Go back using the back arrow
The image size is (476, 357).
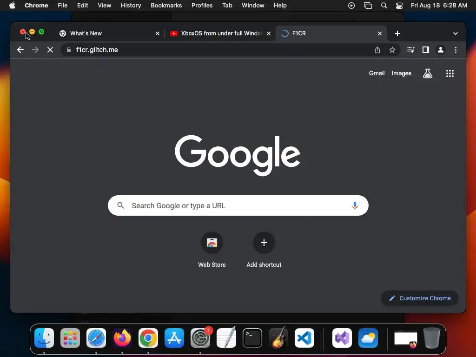click(x=20, y=50)
